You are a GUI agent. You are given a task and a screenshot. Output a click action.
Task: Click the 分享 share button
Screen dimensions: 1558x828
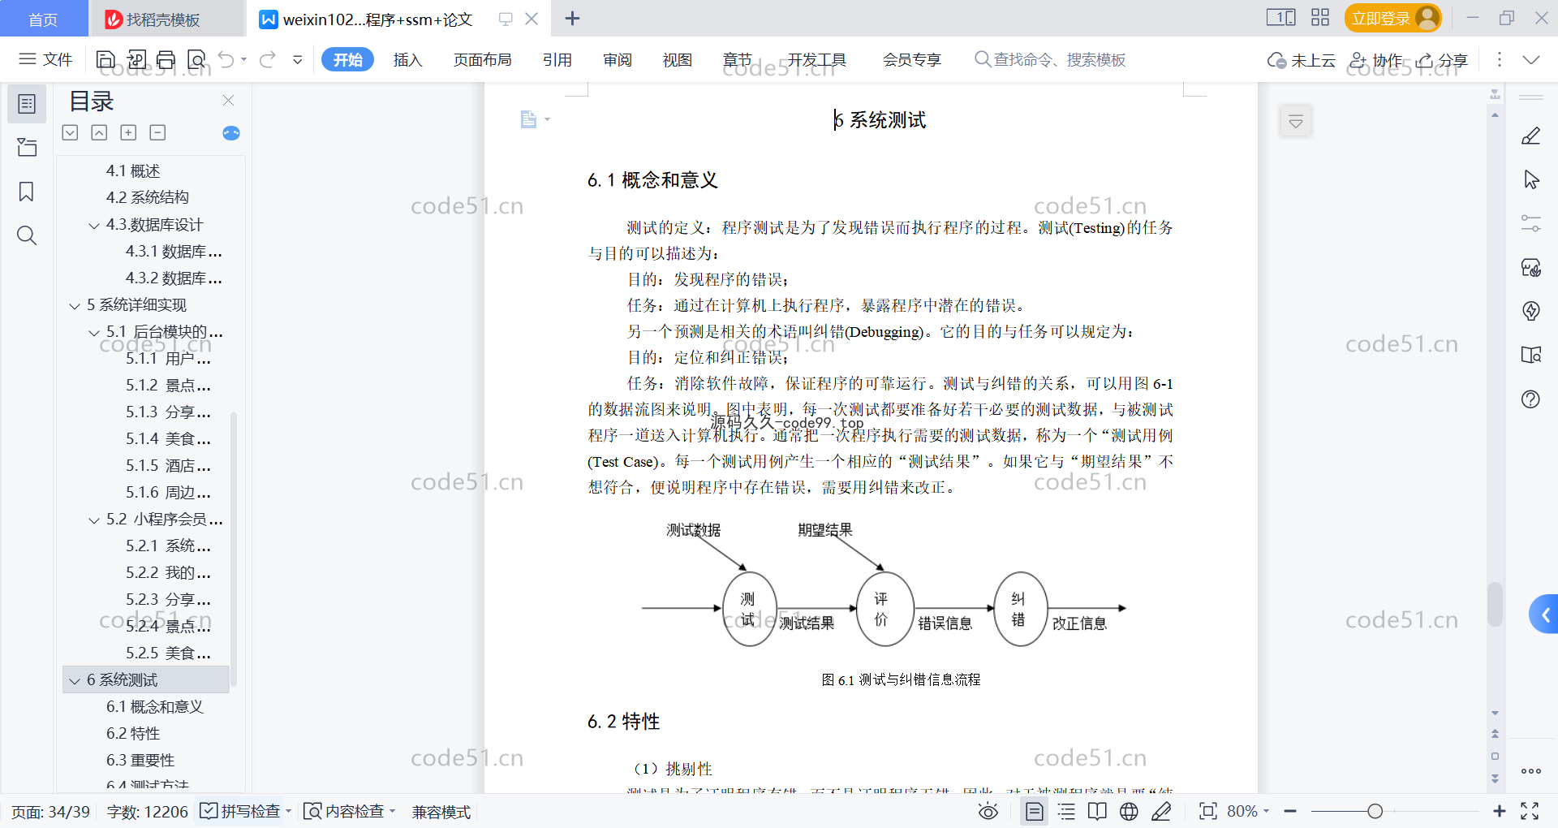tap(1442, 59)
